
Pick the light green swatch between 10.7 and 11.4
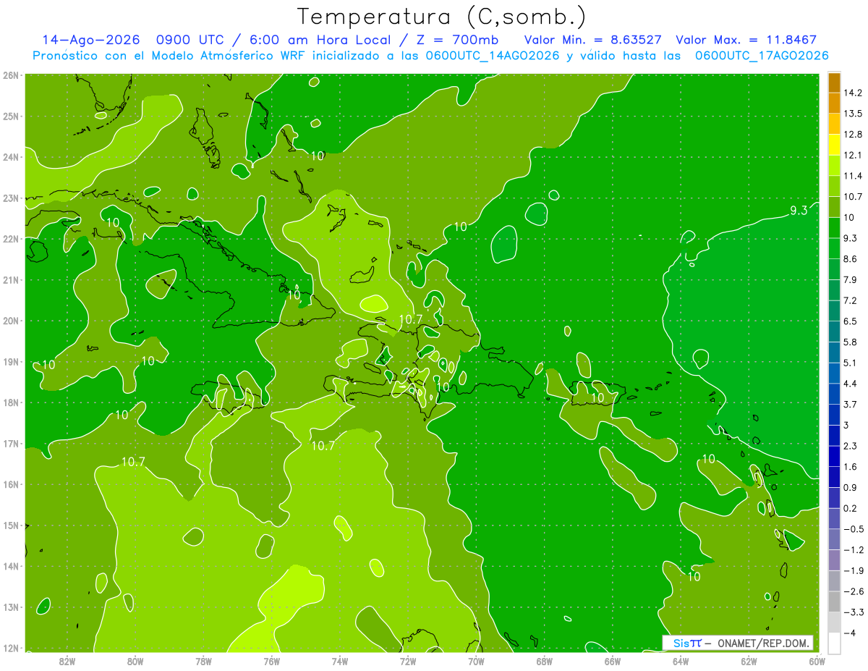coord(834,186)
